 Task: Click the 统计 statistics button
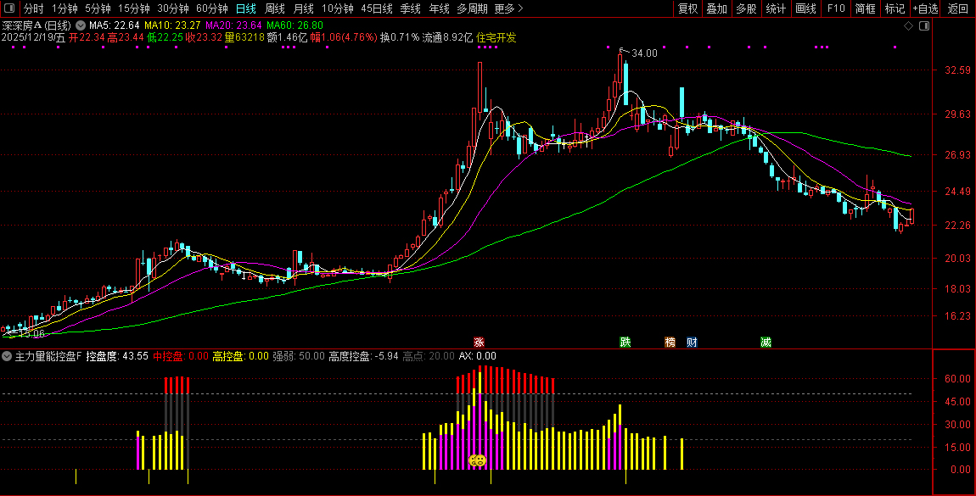776,8
